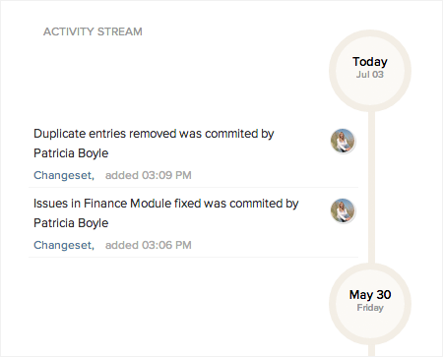Viewport: 443px width, 357px height.
Task: Click timeline line between Today and May 30
Action: pos(371,188)
